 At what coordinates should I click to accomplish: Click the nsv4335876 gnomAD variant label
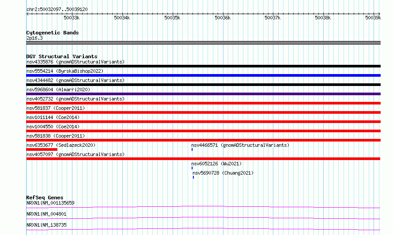(76, 62)
